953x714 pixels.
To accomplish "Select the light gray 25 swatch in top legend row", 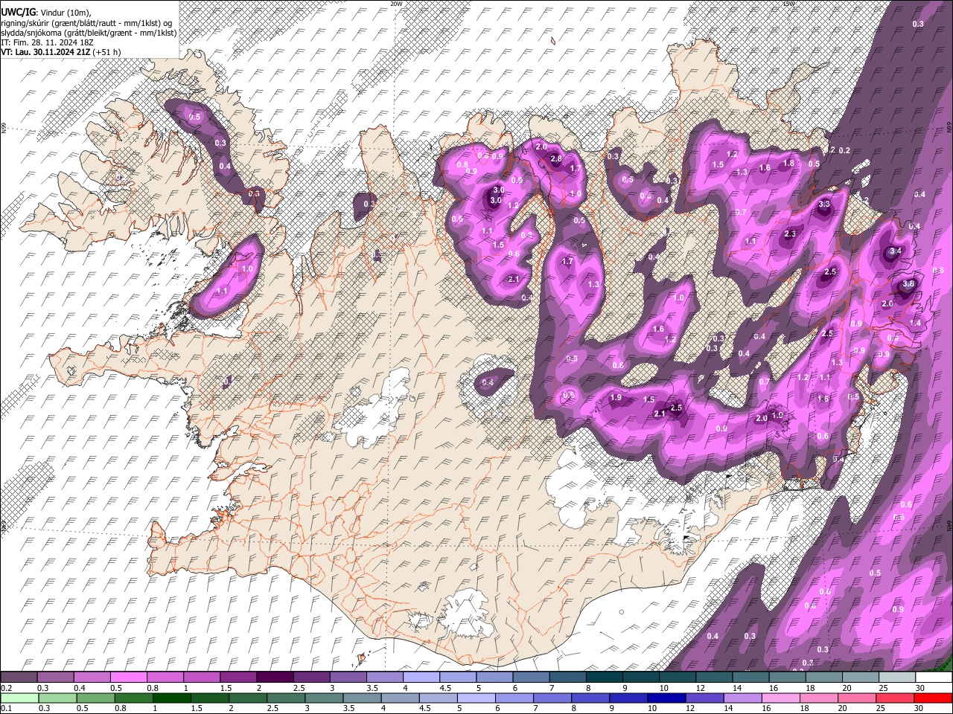I will pyautogui.click(x=898, y=678).
